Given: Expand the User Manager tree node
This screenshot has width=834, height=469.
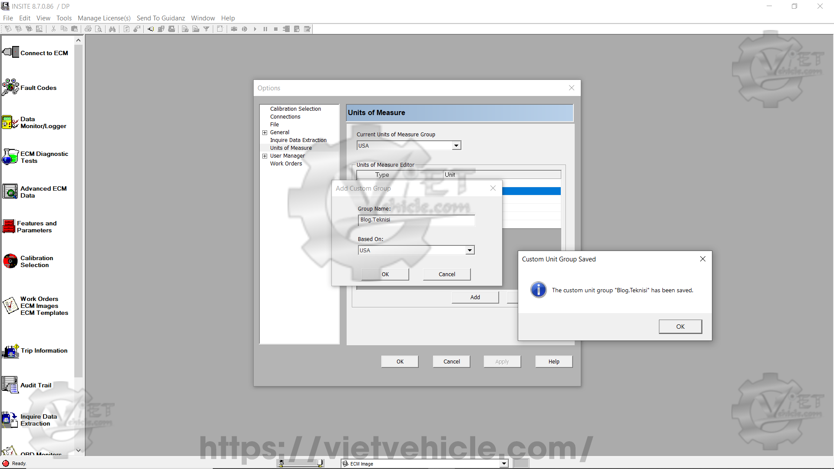Looking at the screenshot, I should click(265, 156).
